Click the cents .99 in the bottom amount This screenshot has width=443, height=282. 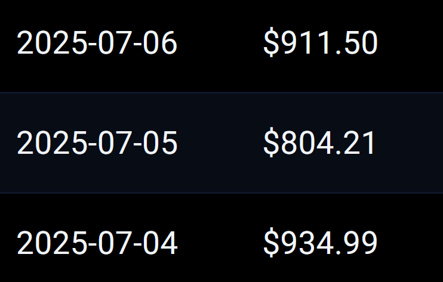pyautogui.click(x=356, y=243)
